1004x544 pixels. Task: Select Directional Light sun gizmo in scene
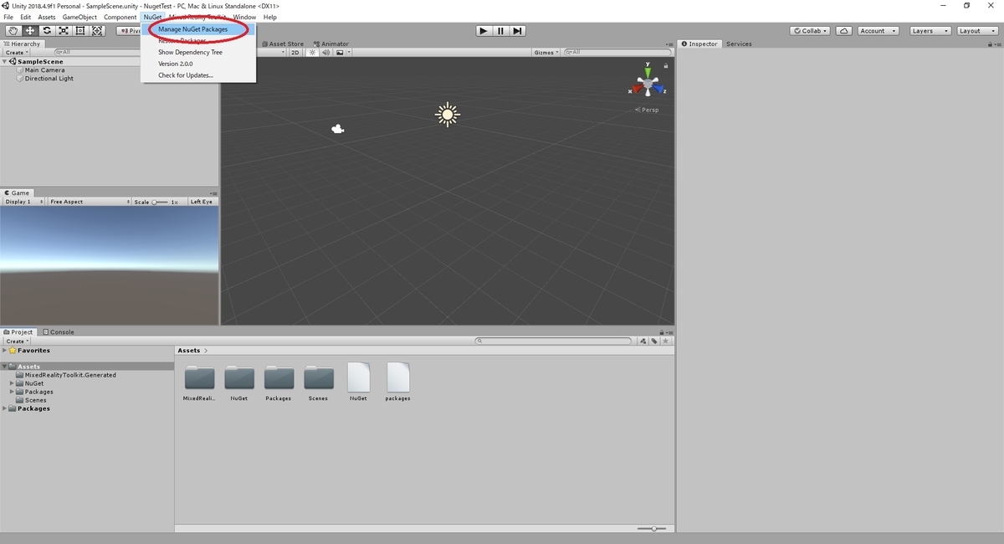[448, 115]
